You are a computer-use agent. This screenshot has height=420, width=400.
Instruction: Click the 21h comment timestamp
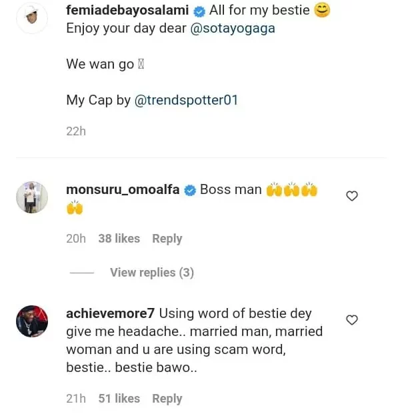[x=76, y=399]
